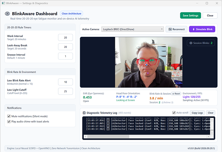Click the log entry at 13:03:17.816
The image size is (222, 152).
point(148,120)
